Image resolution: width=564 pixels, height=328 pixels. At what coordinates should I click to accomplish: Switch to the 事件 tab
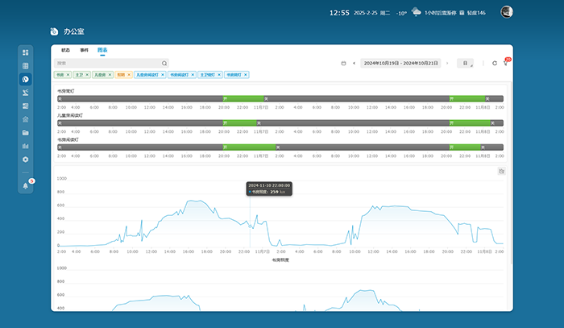tap(84, 50)
